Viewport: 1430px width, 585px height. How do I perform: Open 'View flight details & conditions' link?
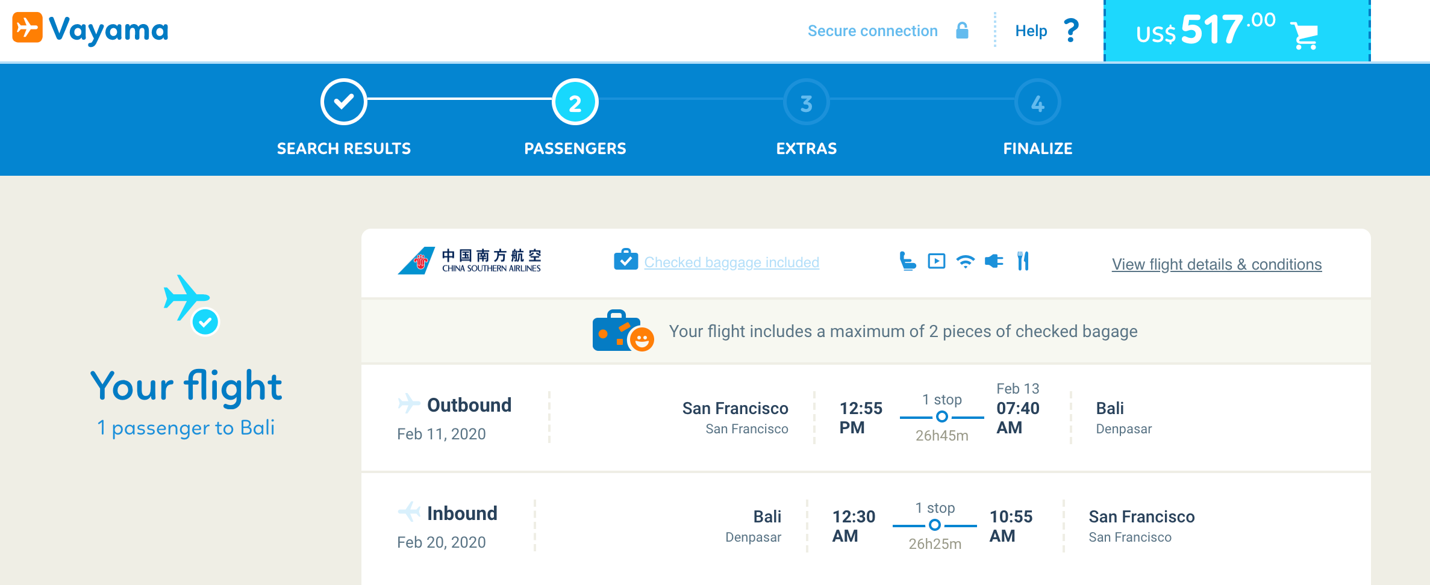coord(1216,264)
